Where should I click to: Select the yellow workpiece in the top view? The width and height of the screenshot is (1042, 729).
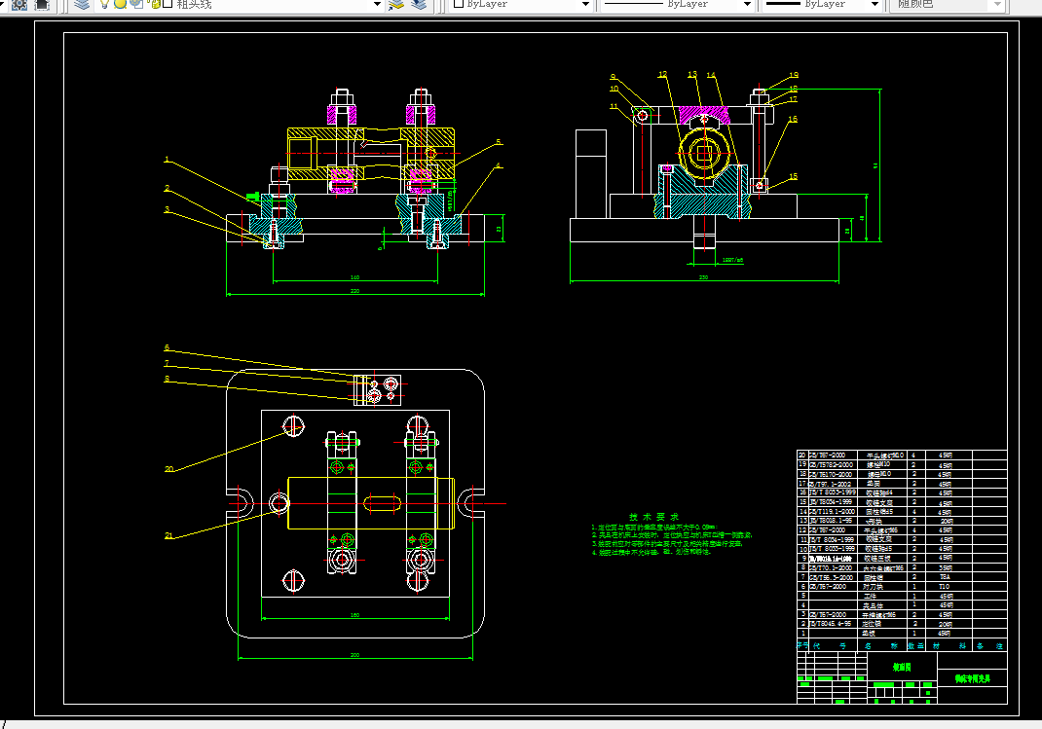pyautogui.click(x=371, y=503)
